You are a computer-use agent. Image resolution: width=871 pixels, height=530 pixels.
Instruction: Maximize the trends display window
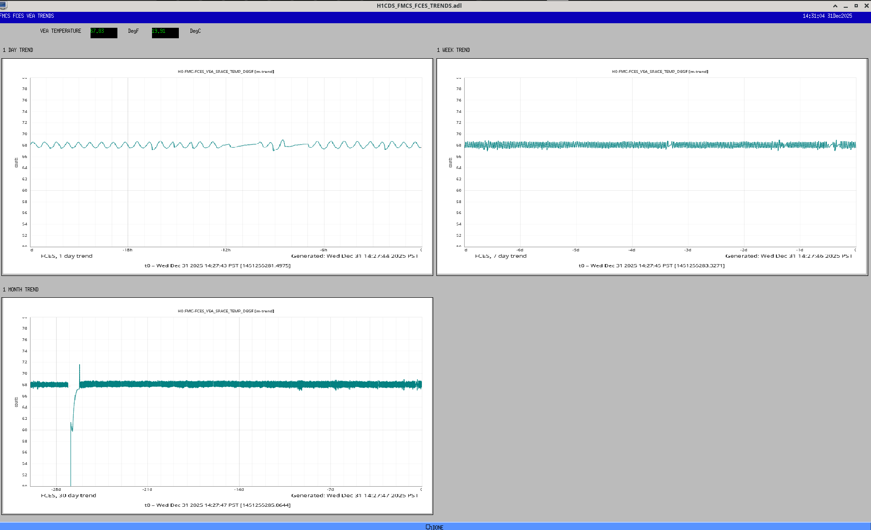point(856,6)
